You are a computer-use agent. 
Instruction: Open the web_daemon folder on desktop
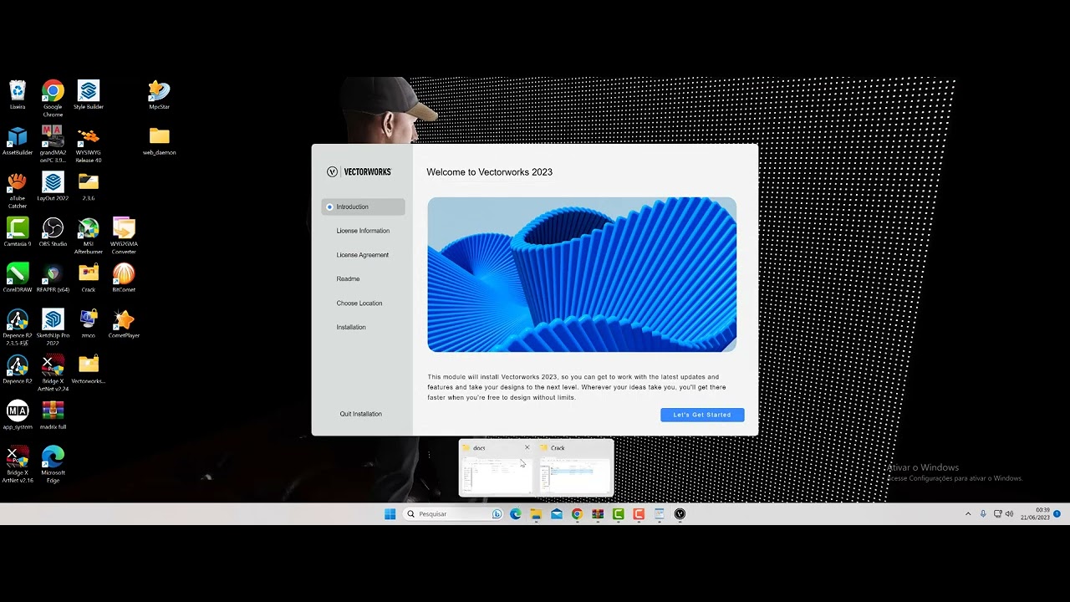tap(159, 140)
